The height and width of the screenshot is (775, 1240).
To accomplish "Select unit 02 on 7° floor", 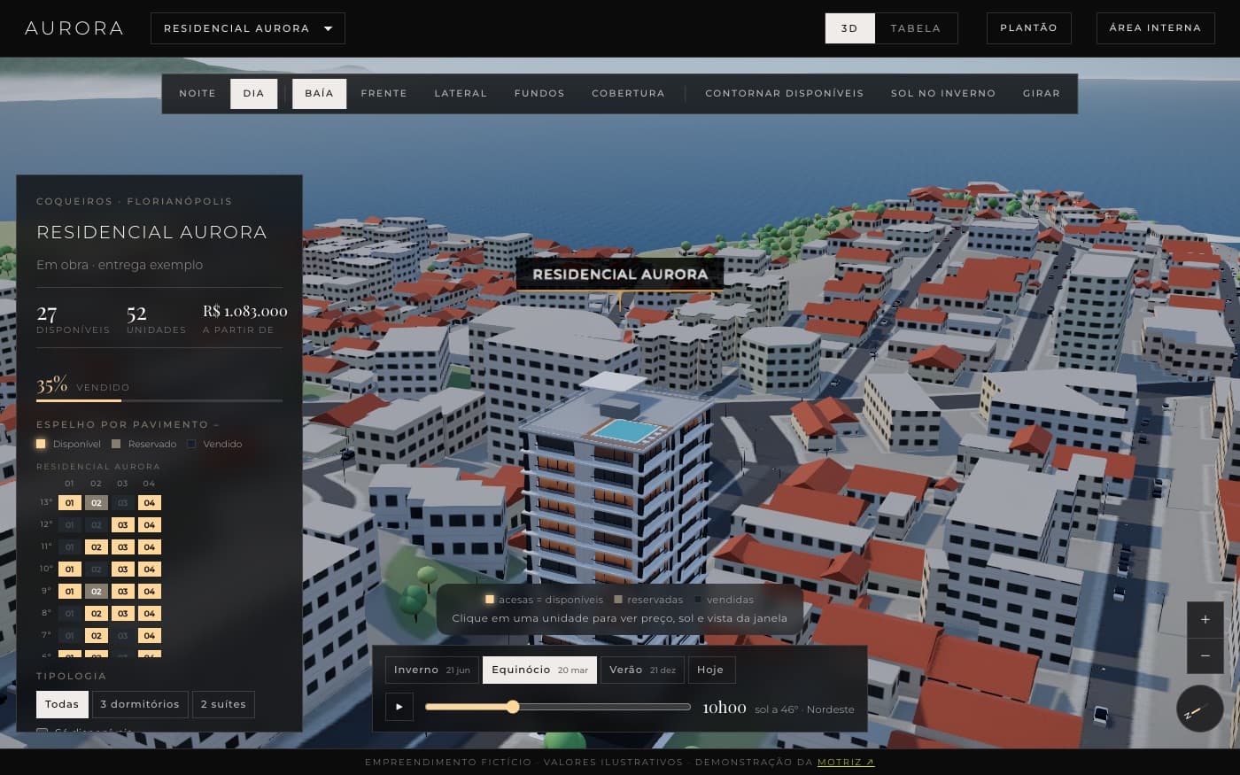I will [97, 636].
